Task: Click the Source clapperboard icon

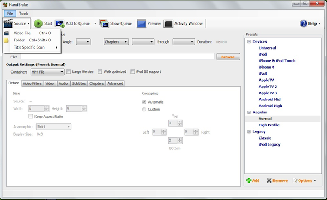Action: pos(8,23)
